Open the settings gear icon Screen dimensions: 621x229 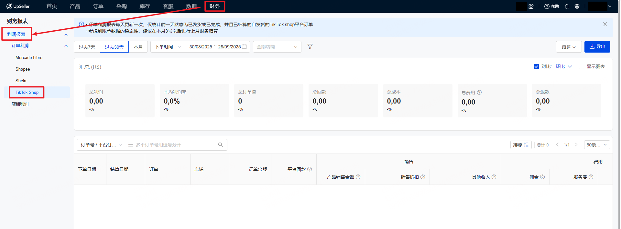577,6
